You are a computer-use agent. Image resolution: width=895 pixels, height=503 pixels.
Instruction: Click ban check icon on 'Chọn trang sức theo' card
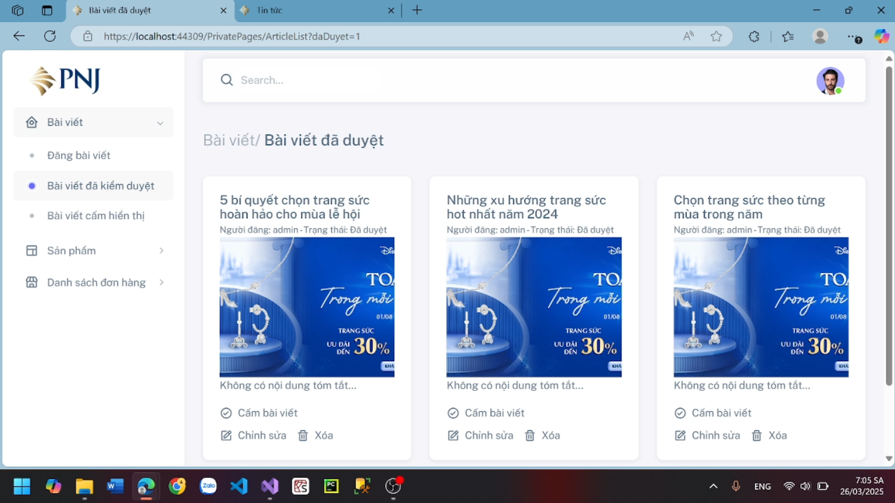click(680, 413)
